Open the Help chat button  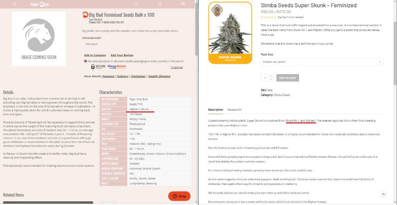point(179,196)
